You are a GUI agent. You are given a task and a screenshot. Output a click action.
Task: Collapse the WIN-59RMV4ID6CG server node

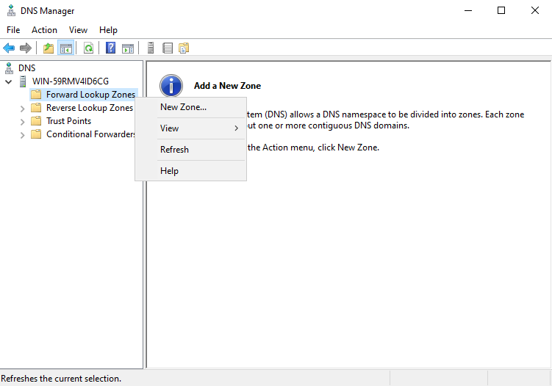(9, 82)
